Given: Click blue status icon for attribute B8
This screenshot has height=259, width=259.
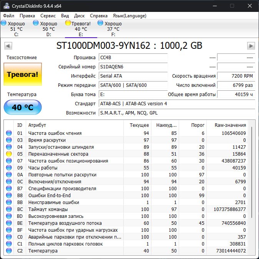Looking at the screenshot, I should [9, 196].
